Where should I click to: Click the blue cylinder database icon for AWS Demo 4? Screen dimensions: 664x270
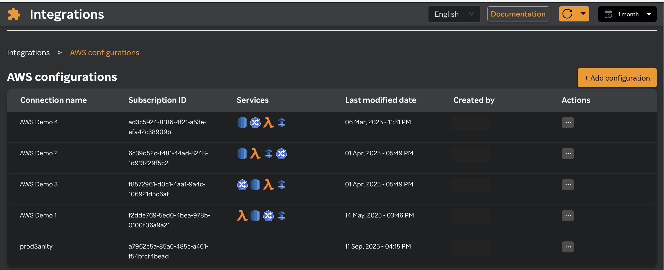click(x=242, y=123)
